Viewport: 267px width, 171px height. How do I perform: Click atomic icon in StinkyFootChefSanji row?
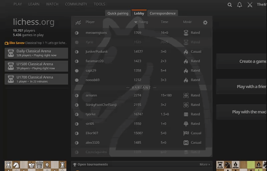pyautogui.click(x=186, y=105)
